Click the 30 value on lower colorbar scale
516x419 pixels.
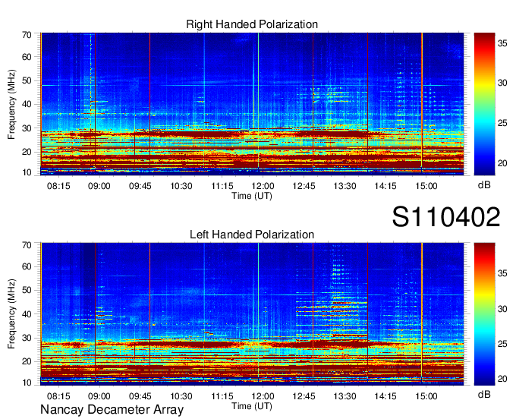(x=502, y=309)
